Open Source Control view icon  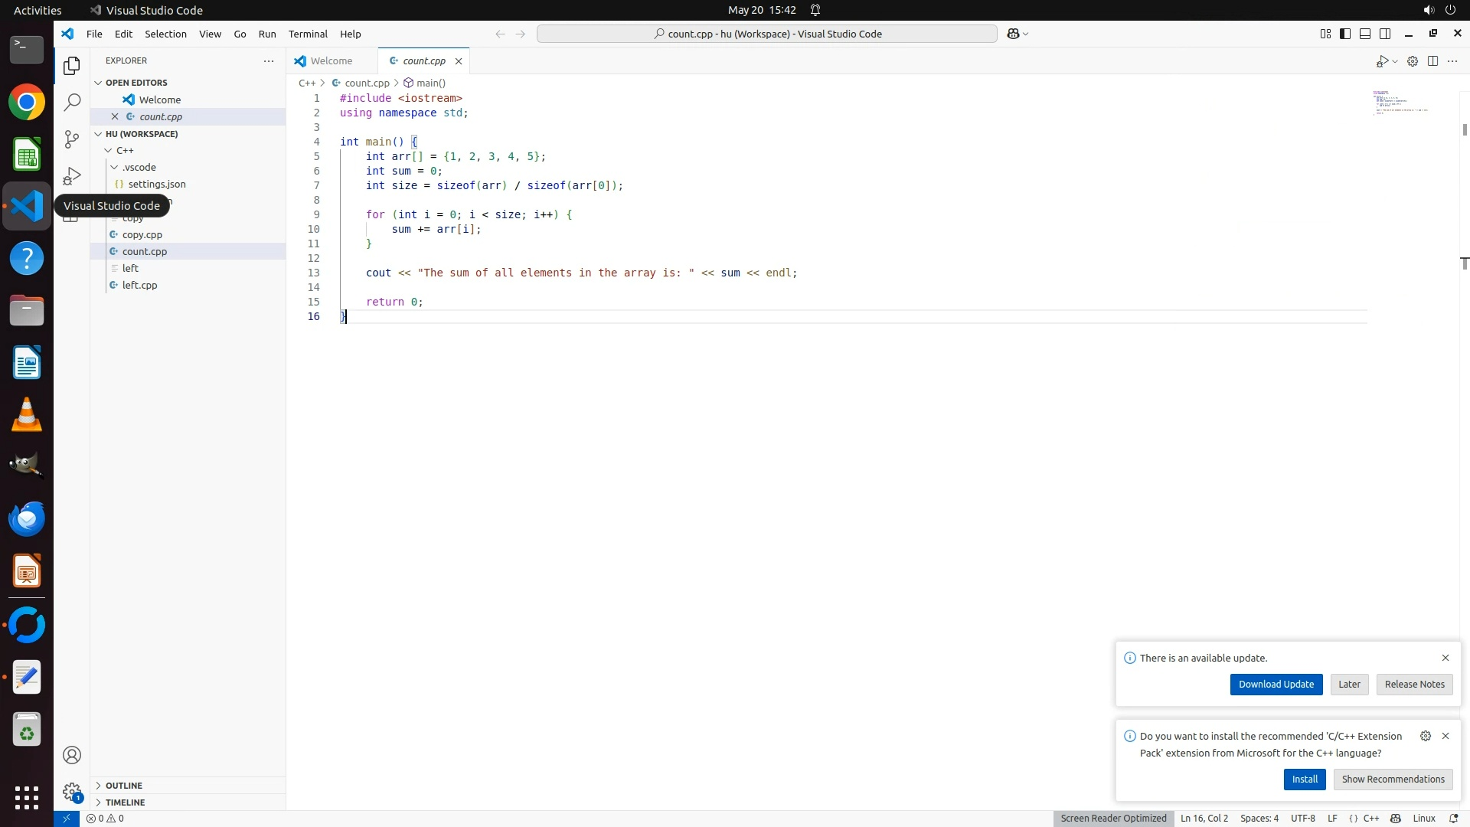pyautogui.click(x=72, y=139)
